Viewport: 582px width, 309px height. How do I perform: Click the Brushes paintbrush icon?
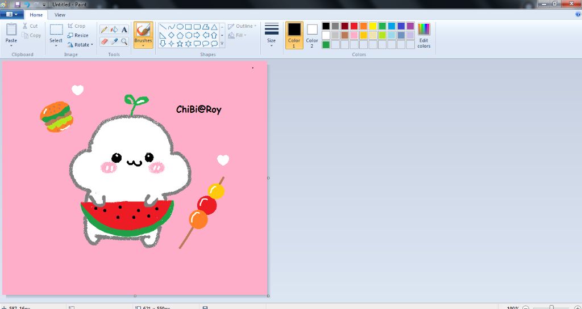(x=143, y=29)
